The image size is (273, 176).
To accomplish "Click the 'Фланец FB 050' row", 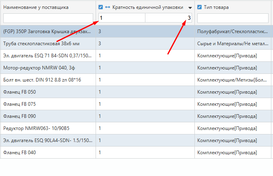I will click(47, 92).
